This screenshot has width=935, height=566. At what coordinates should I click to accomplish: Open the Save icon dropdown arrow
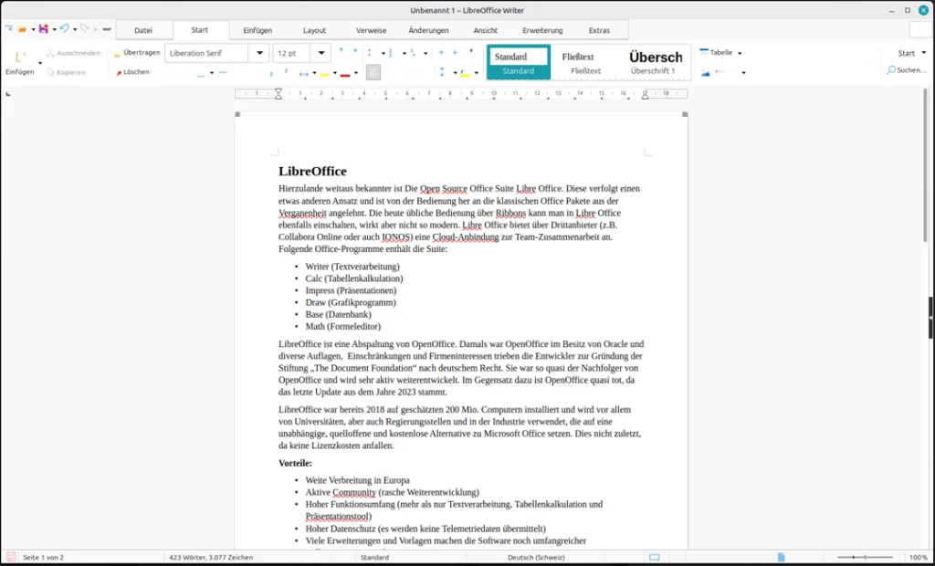54,29
